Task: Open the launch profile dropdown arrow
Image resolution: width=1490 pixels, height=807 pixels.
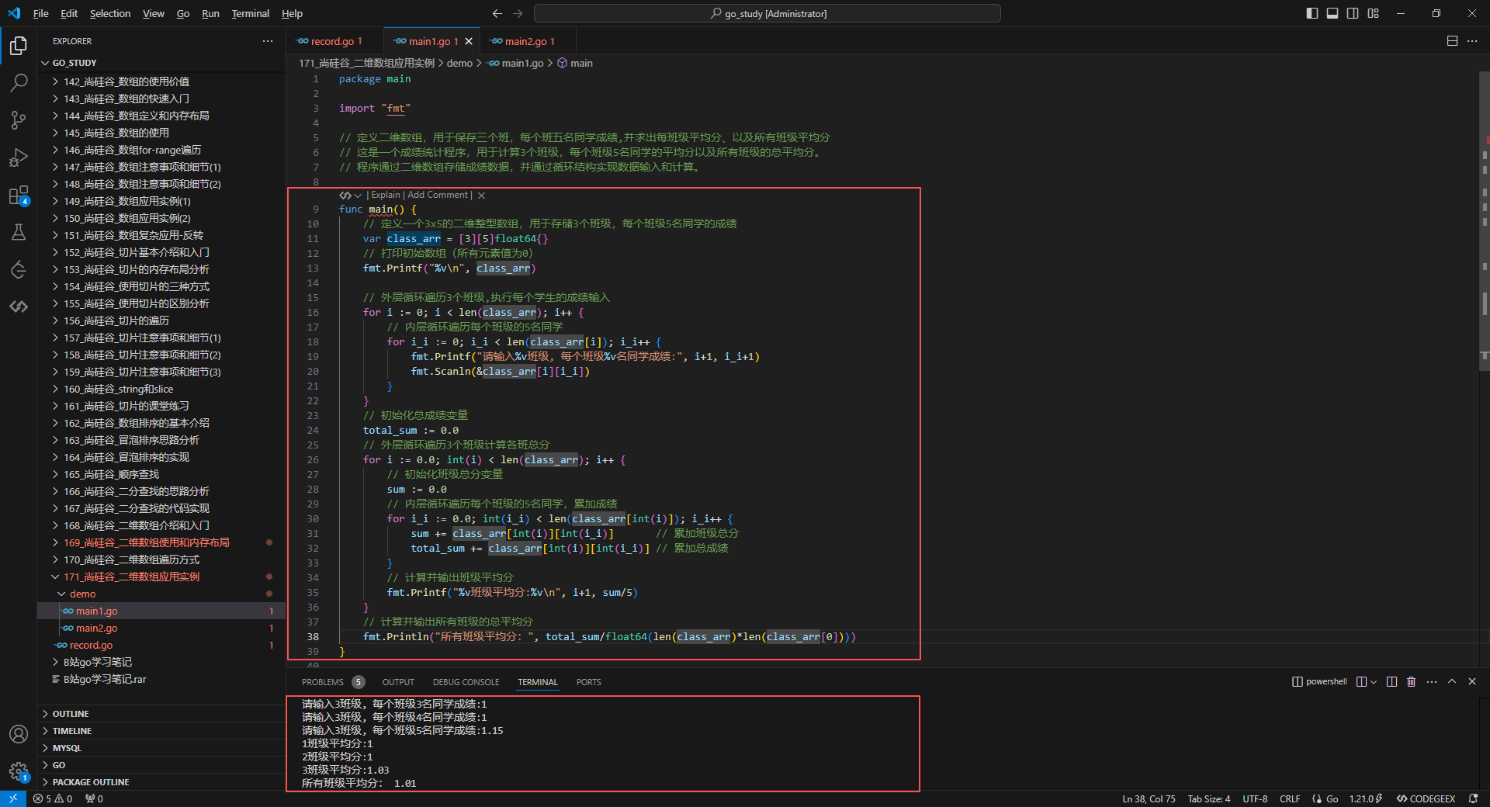Action: tap(1374, 682)
